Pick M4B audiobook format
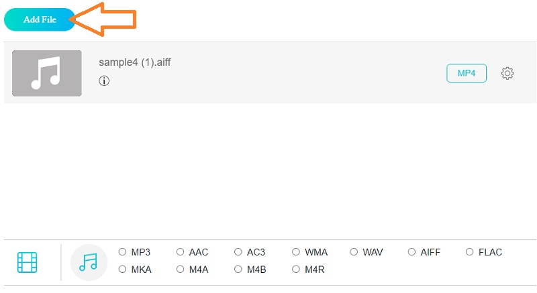537x293 pixels. click(x=238, y=270)
